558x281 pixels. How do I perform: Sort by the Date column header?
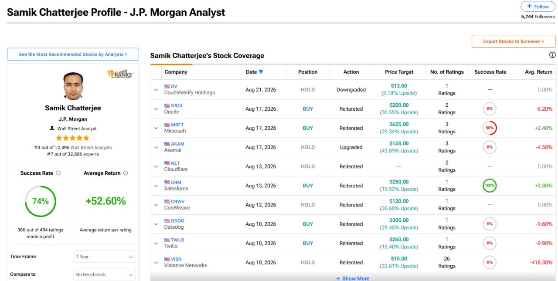click(255, 72)
